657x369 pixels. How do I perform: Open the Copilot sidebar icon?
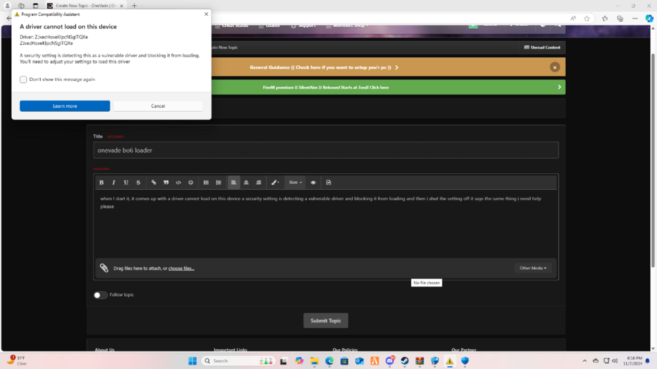point(649,18)
